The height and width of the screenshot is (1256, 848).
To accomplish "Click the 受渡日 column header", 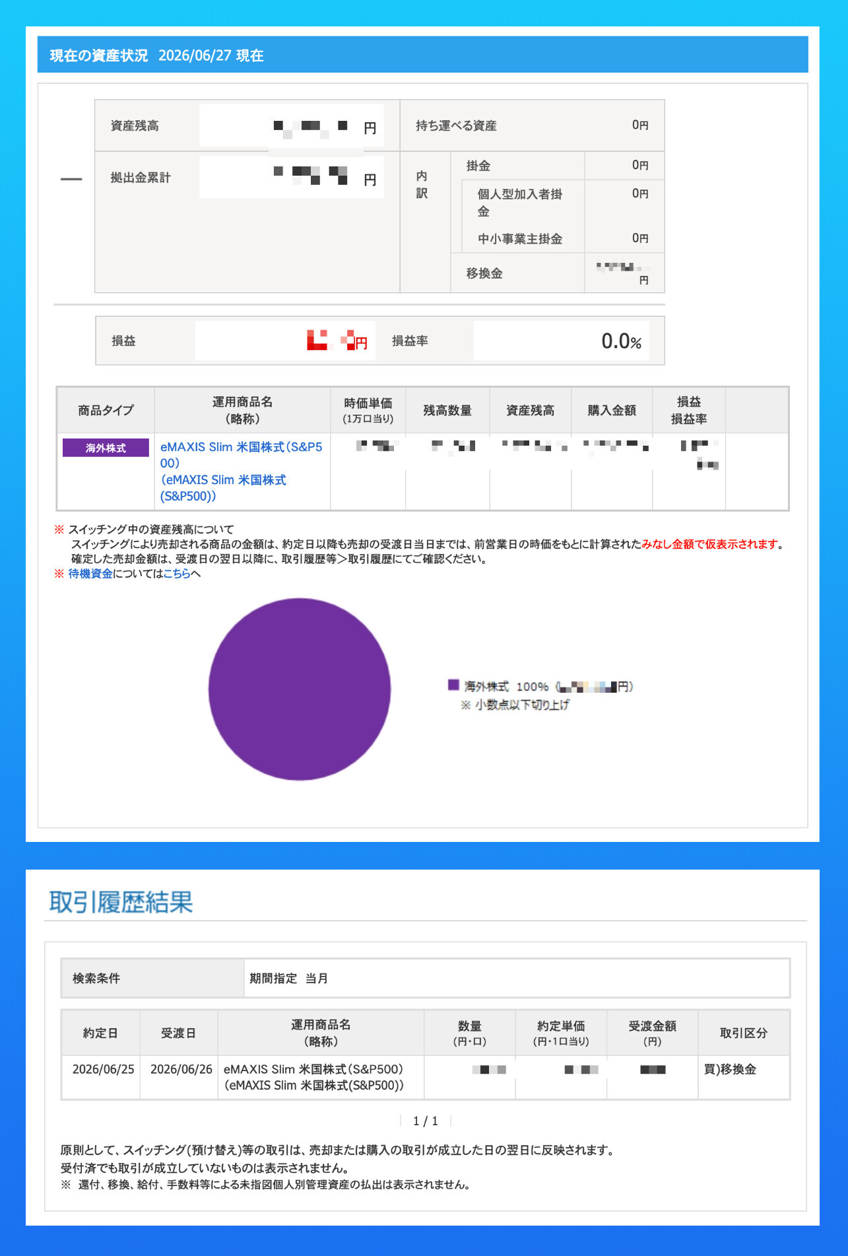I will click(x=178, y=1033).
